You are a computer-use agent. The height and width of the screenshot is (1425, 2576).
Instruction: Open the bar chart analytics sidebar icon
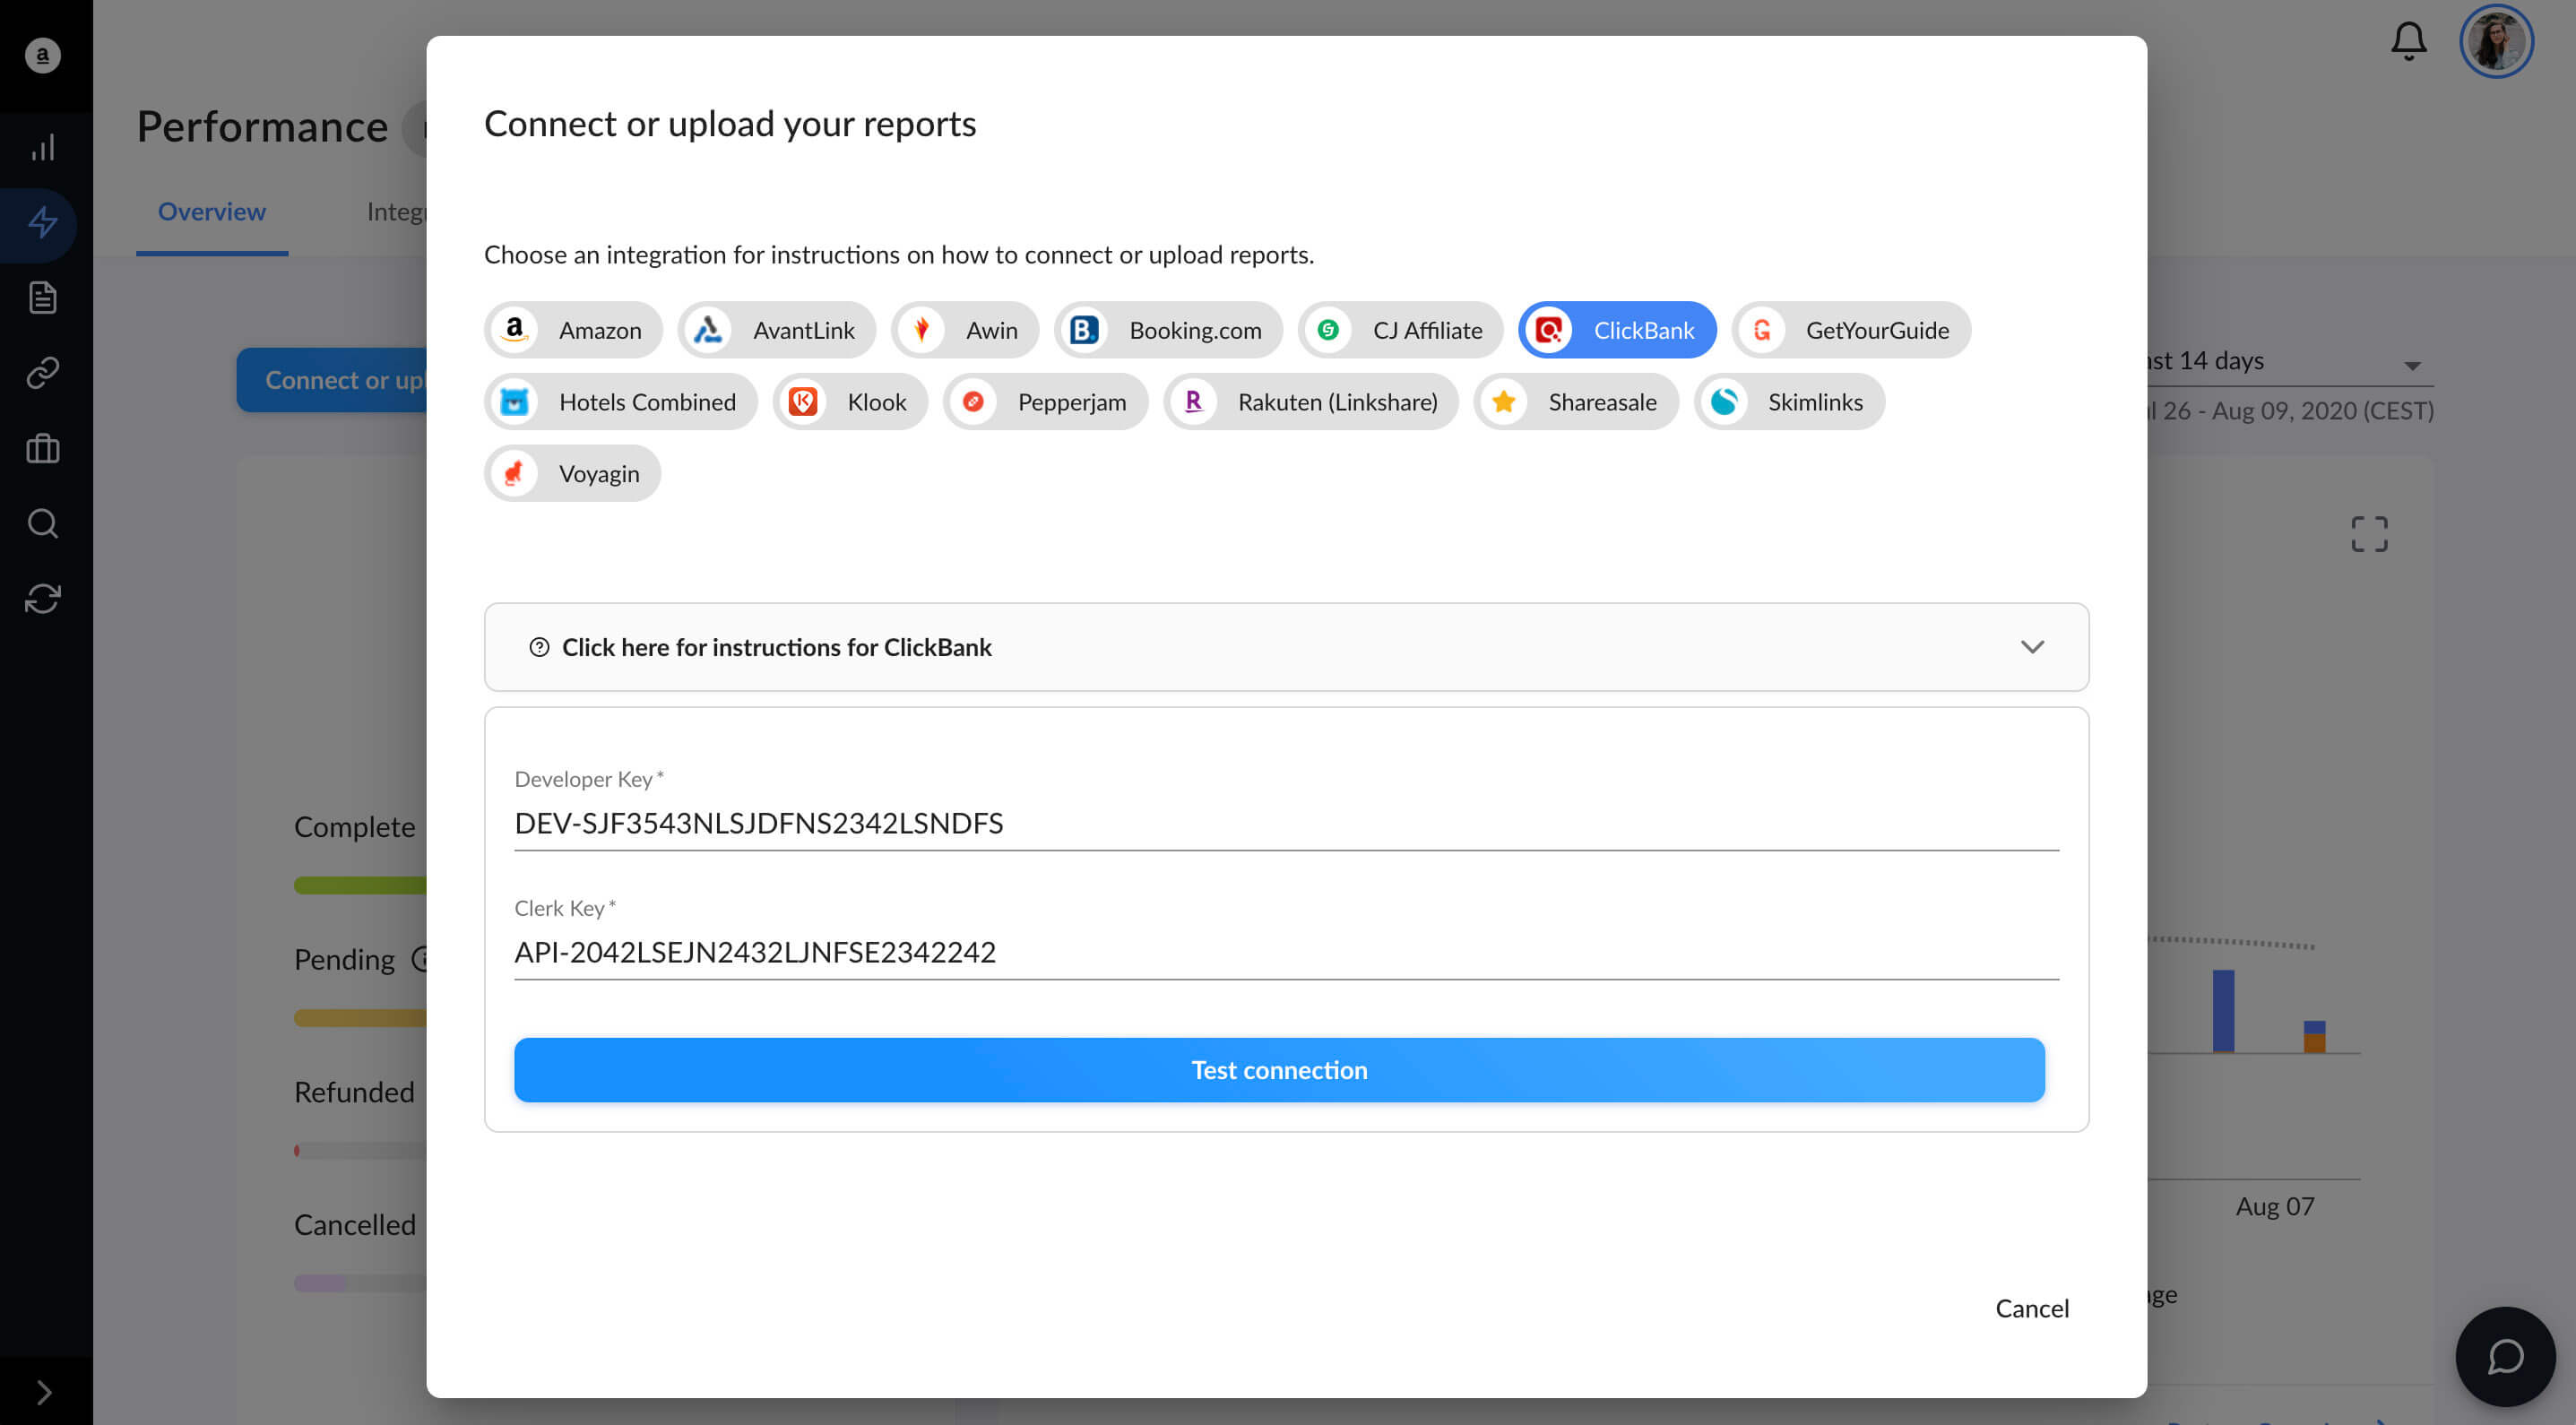[43, 148]
